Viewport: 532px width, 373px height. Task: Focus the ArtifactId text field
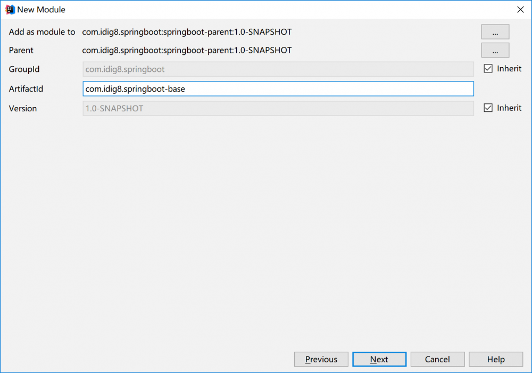(x=278, y=89)
